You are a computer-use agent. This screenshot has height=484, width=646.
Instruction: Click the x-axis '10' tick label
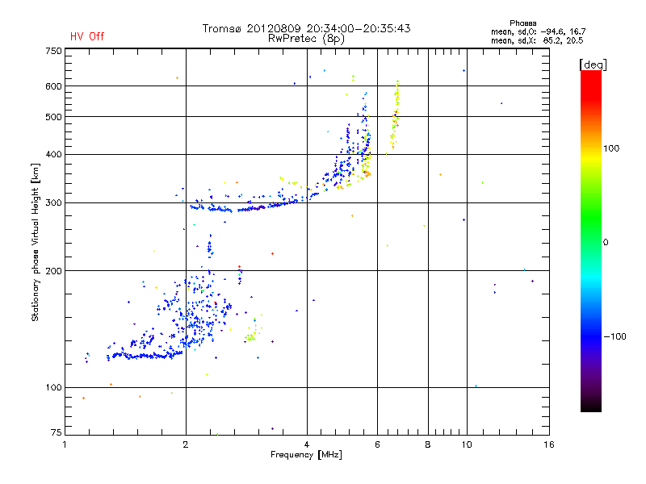point(467,444)
